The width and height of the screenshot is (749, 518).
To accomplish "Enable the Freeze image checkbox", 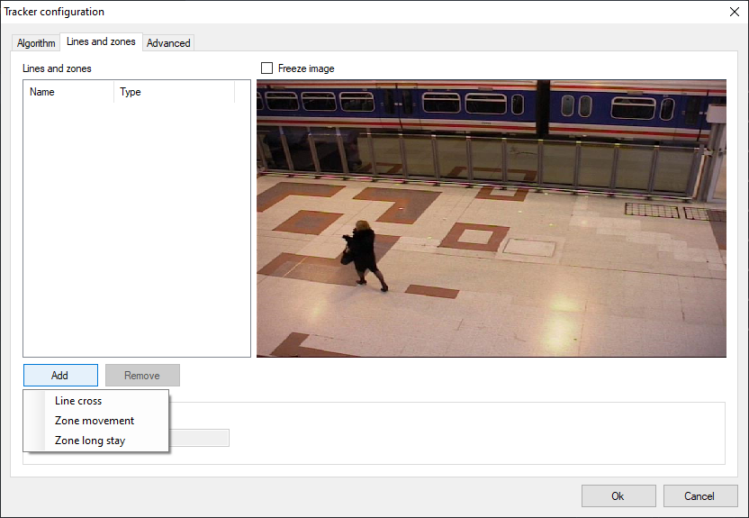I will click(x=266, y=68).
